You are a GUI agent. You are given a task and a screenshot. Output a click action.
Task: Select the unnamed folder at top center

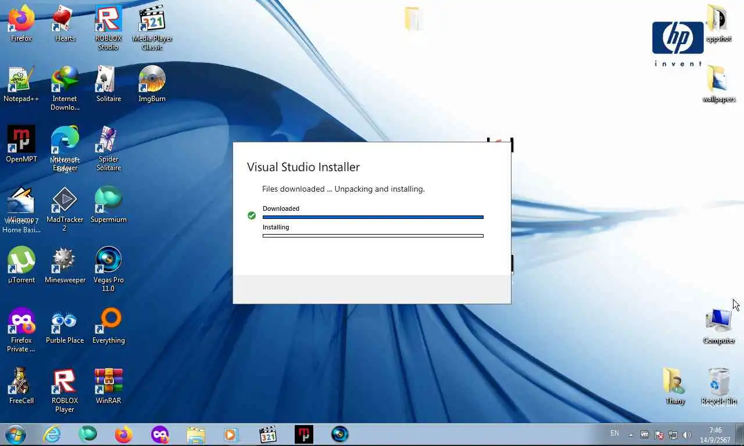(413, 19)
